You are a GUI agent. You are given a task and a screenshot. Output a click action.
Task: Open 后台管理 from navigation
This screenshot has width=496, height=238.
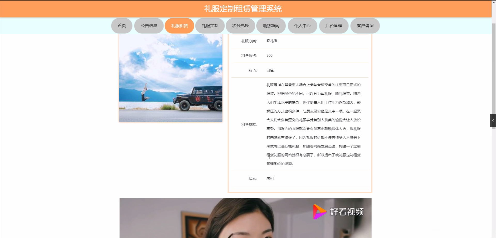[x=334, y=26]
